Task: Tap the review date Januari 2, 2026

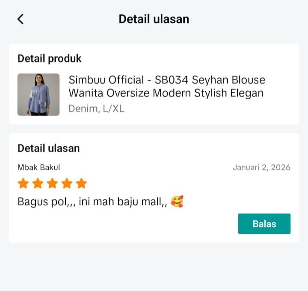Action: [x=262, y=167]
